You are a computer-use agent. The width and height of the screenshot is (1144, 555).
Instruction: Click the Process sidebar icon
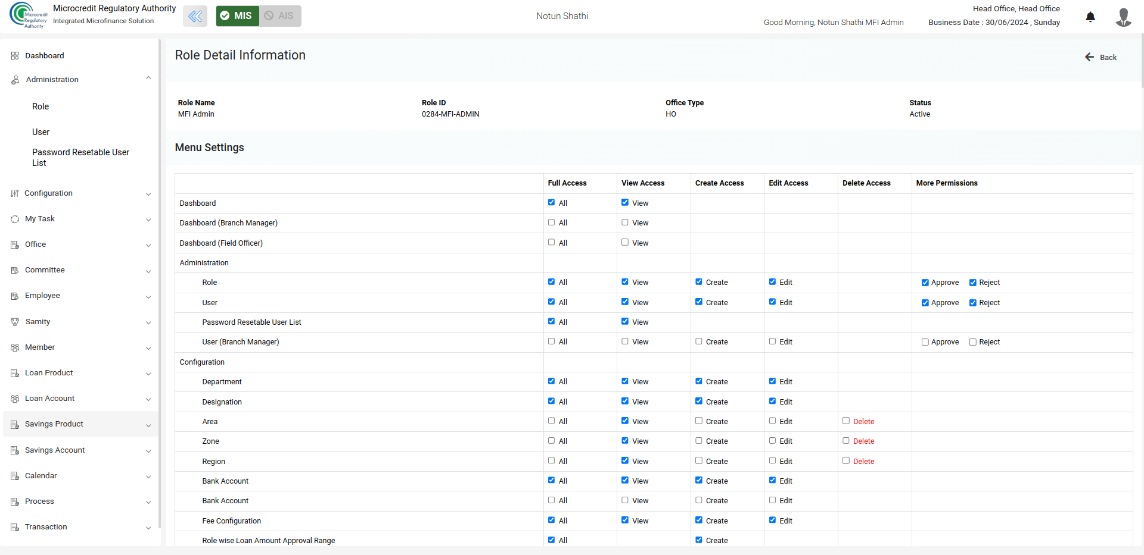click(x=15, y=501)
